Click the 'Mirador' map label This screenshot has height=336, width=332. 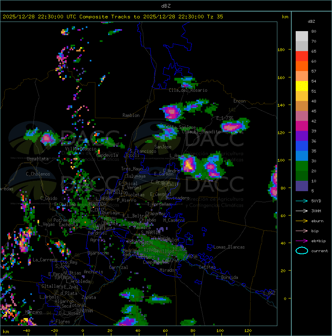(x=168, y=270)
